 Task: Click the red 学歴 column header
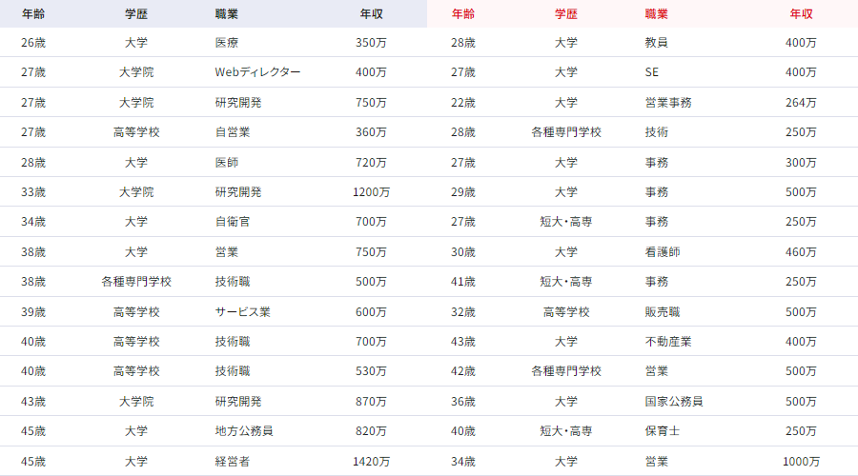566,14
